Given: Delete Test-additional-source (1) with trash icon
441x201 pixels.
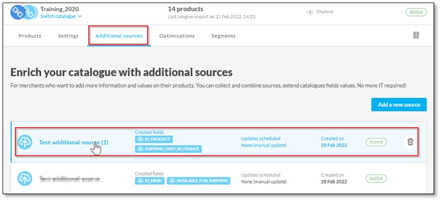Looking at the screenshot, I should point(410,142).
